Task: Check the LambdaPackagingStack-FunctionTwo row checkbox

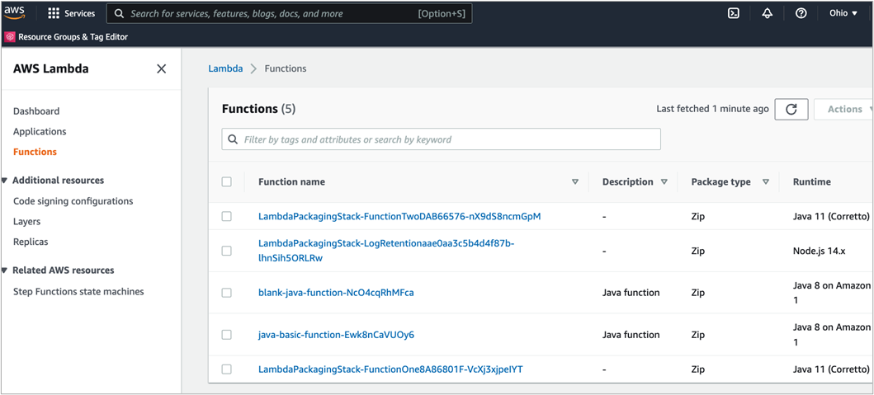Action: point(226,216)
